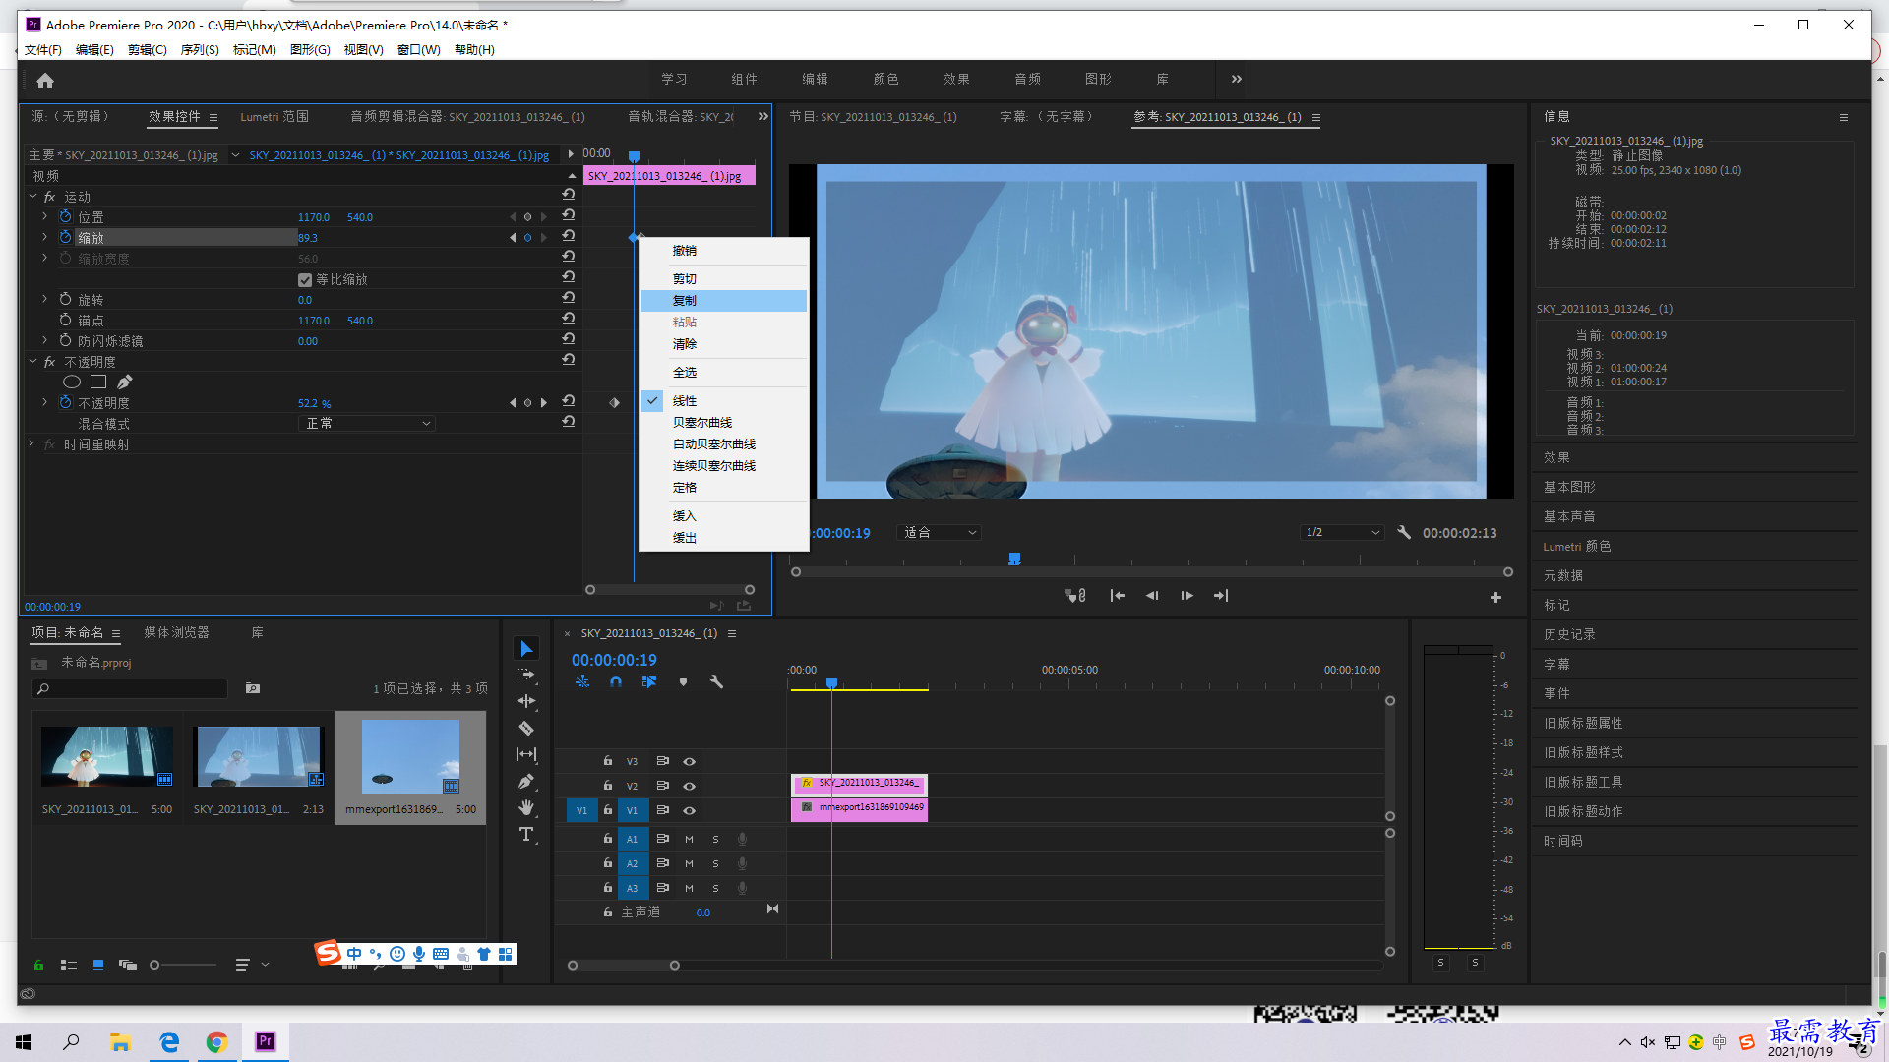The height and width of the screenshot is (1062, 1889).
Task: Toggle Position stopwatch animation
Action: coord(66,216)
